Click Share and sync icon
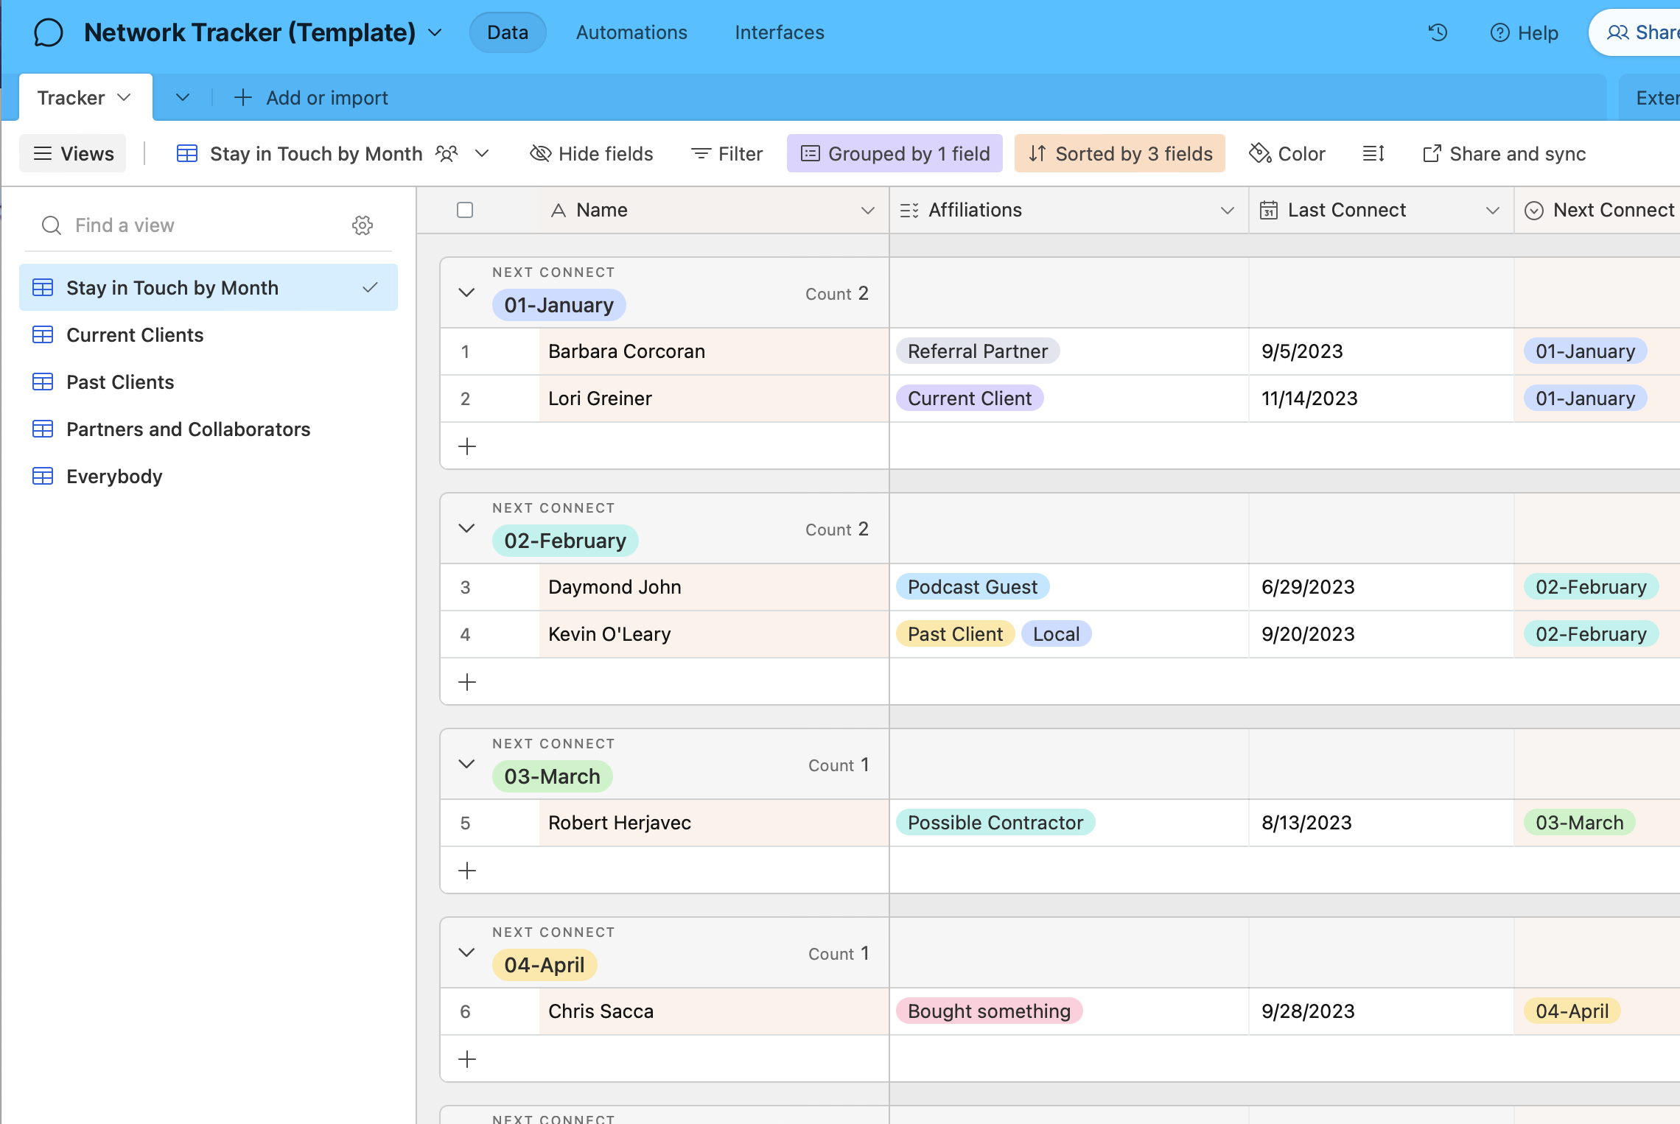This screenshot has width=1680, height=1124. 1432,153
